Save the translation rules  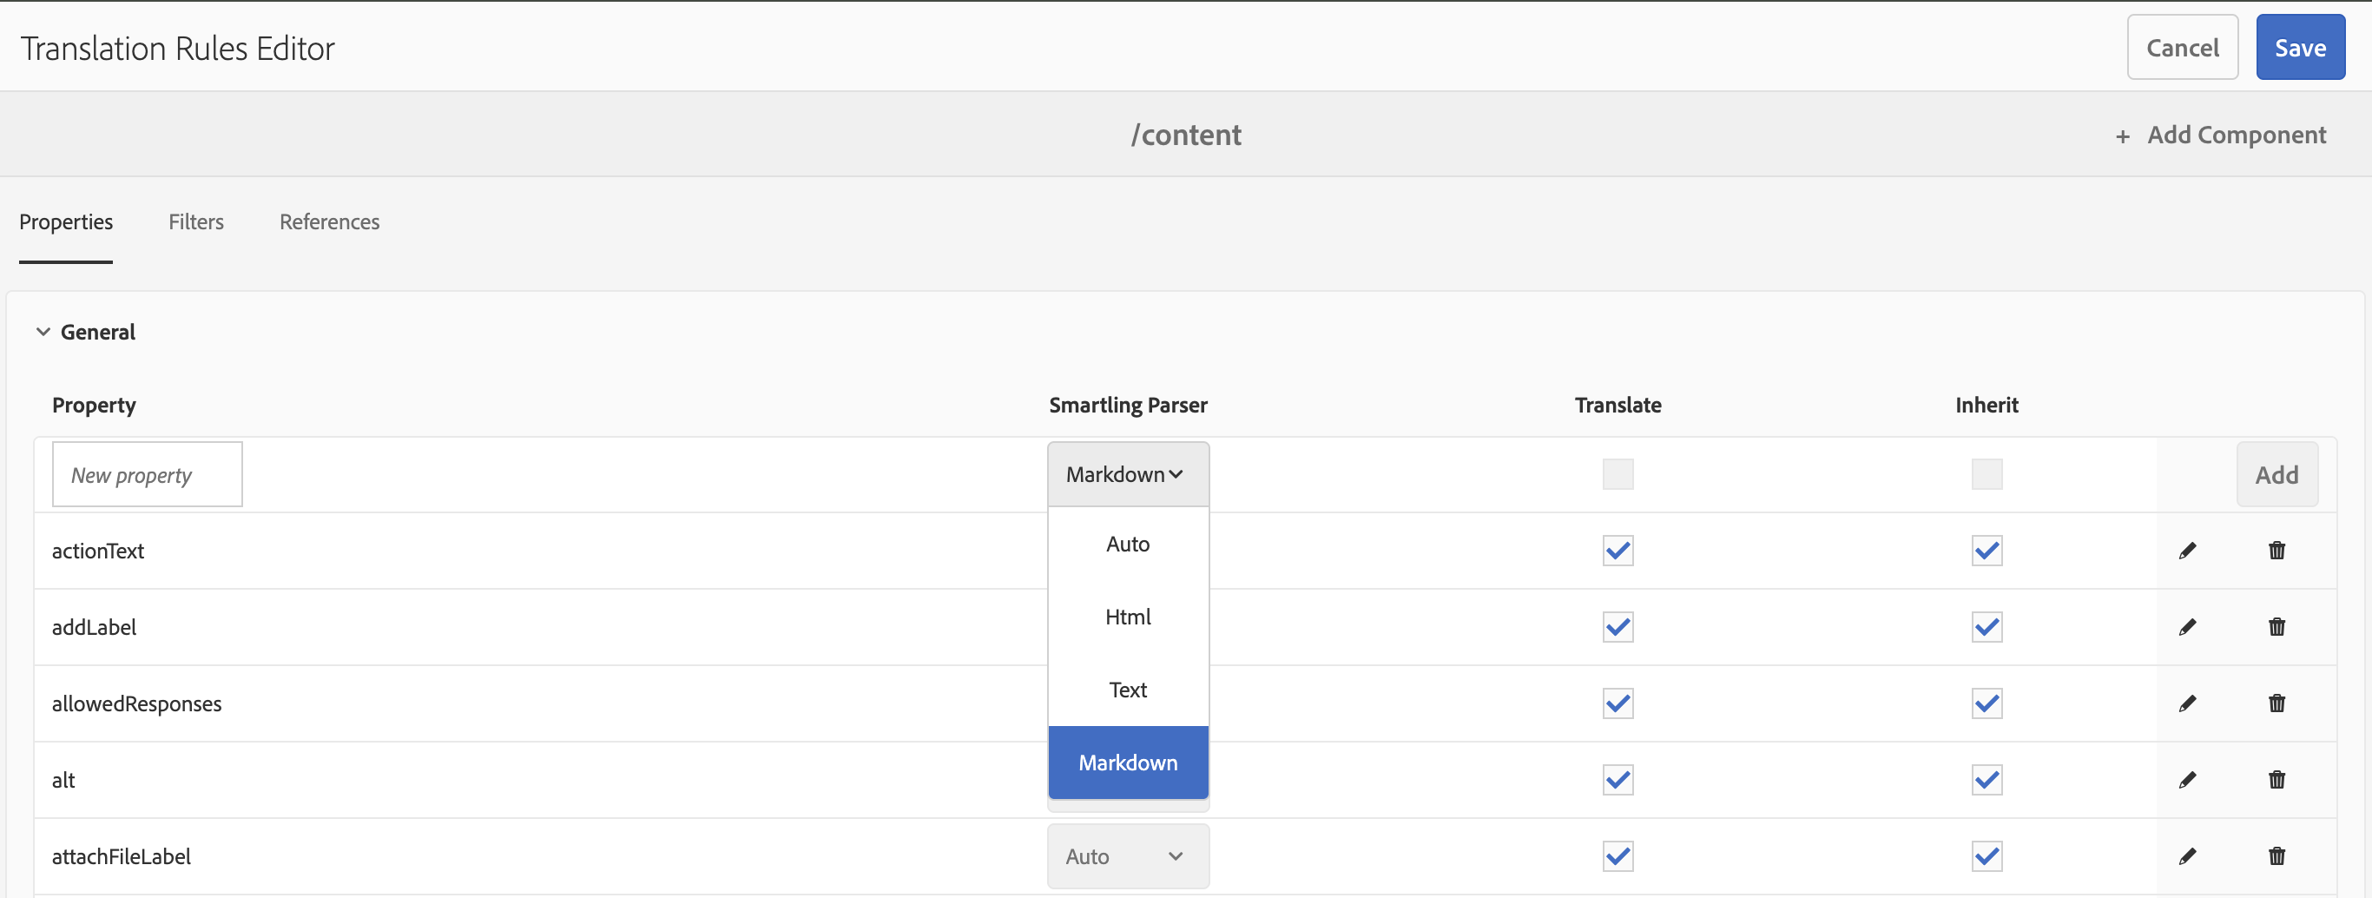pyautogui.click(x=2299, y=48)
